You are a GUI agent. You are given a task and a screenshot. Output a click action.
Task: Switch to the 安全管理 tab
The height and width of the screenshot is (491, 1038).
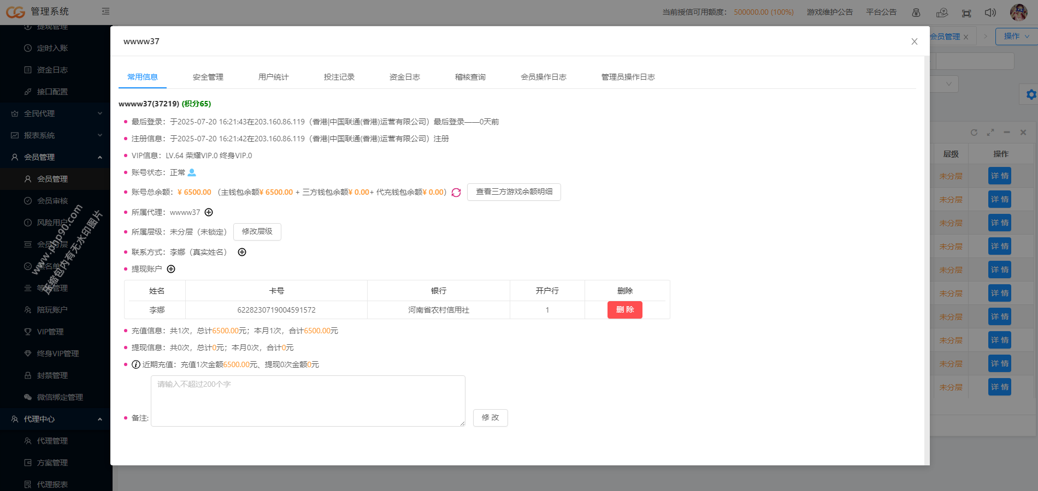[x=208, y=77]
